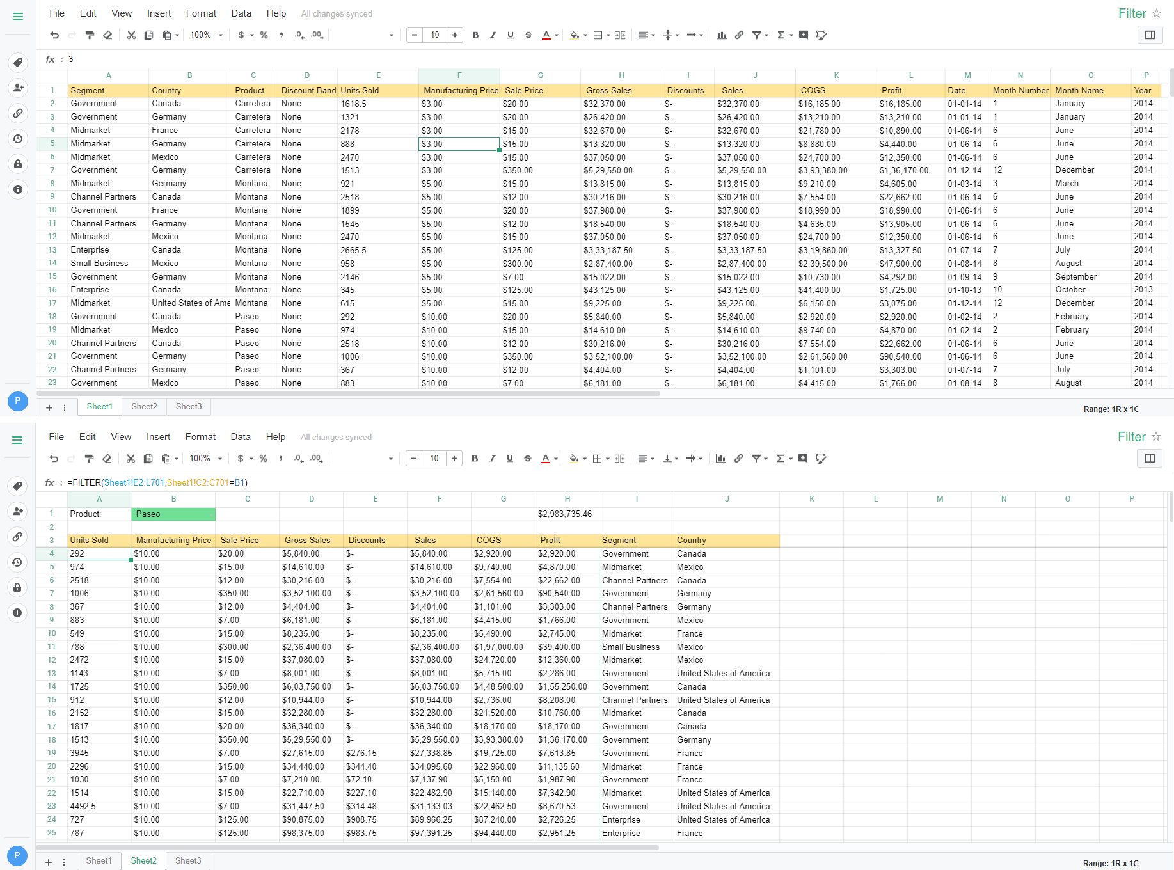This screenshot has width=1174, height=870.
Task: Click the undo icon in the bottom window
Action: (x=54, y=459)
